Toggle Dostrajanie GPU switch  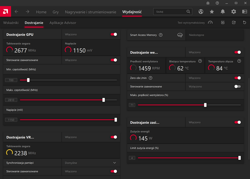pyautogui.click(x=114, y=35)
